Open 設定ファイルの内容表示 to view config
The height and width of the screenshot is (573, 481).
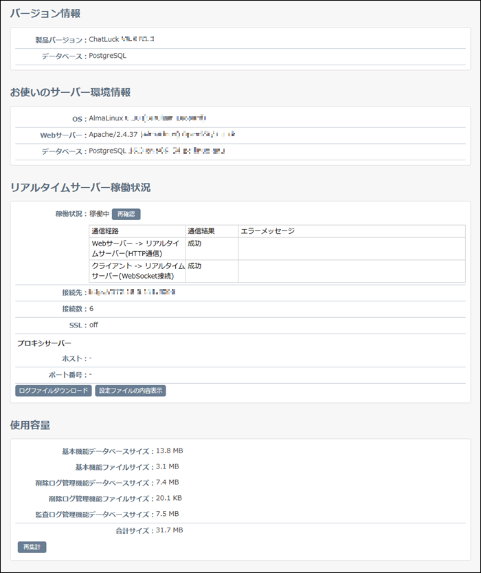(131, 391)
